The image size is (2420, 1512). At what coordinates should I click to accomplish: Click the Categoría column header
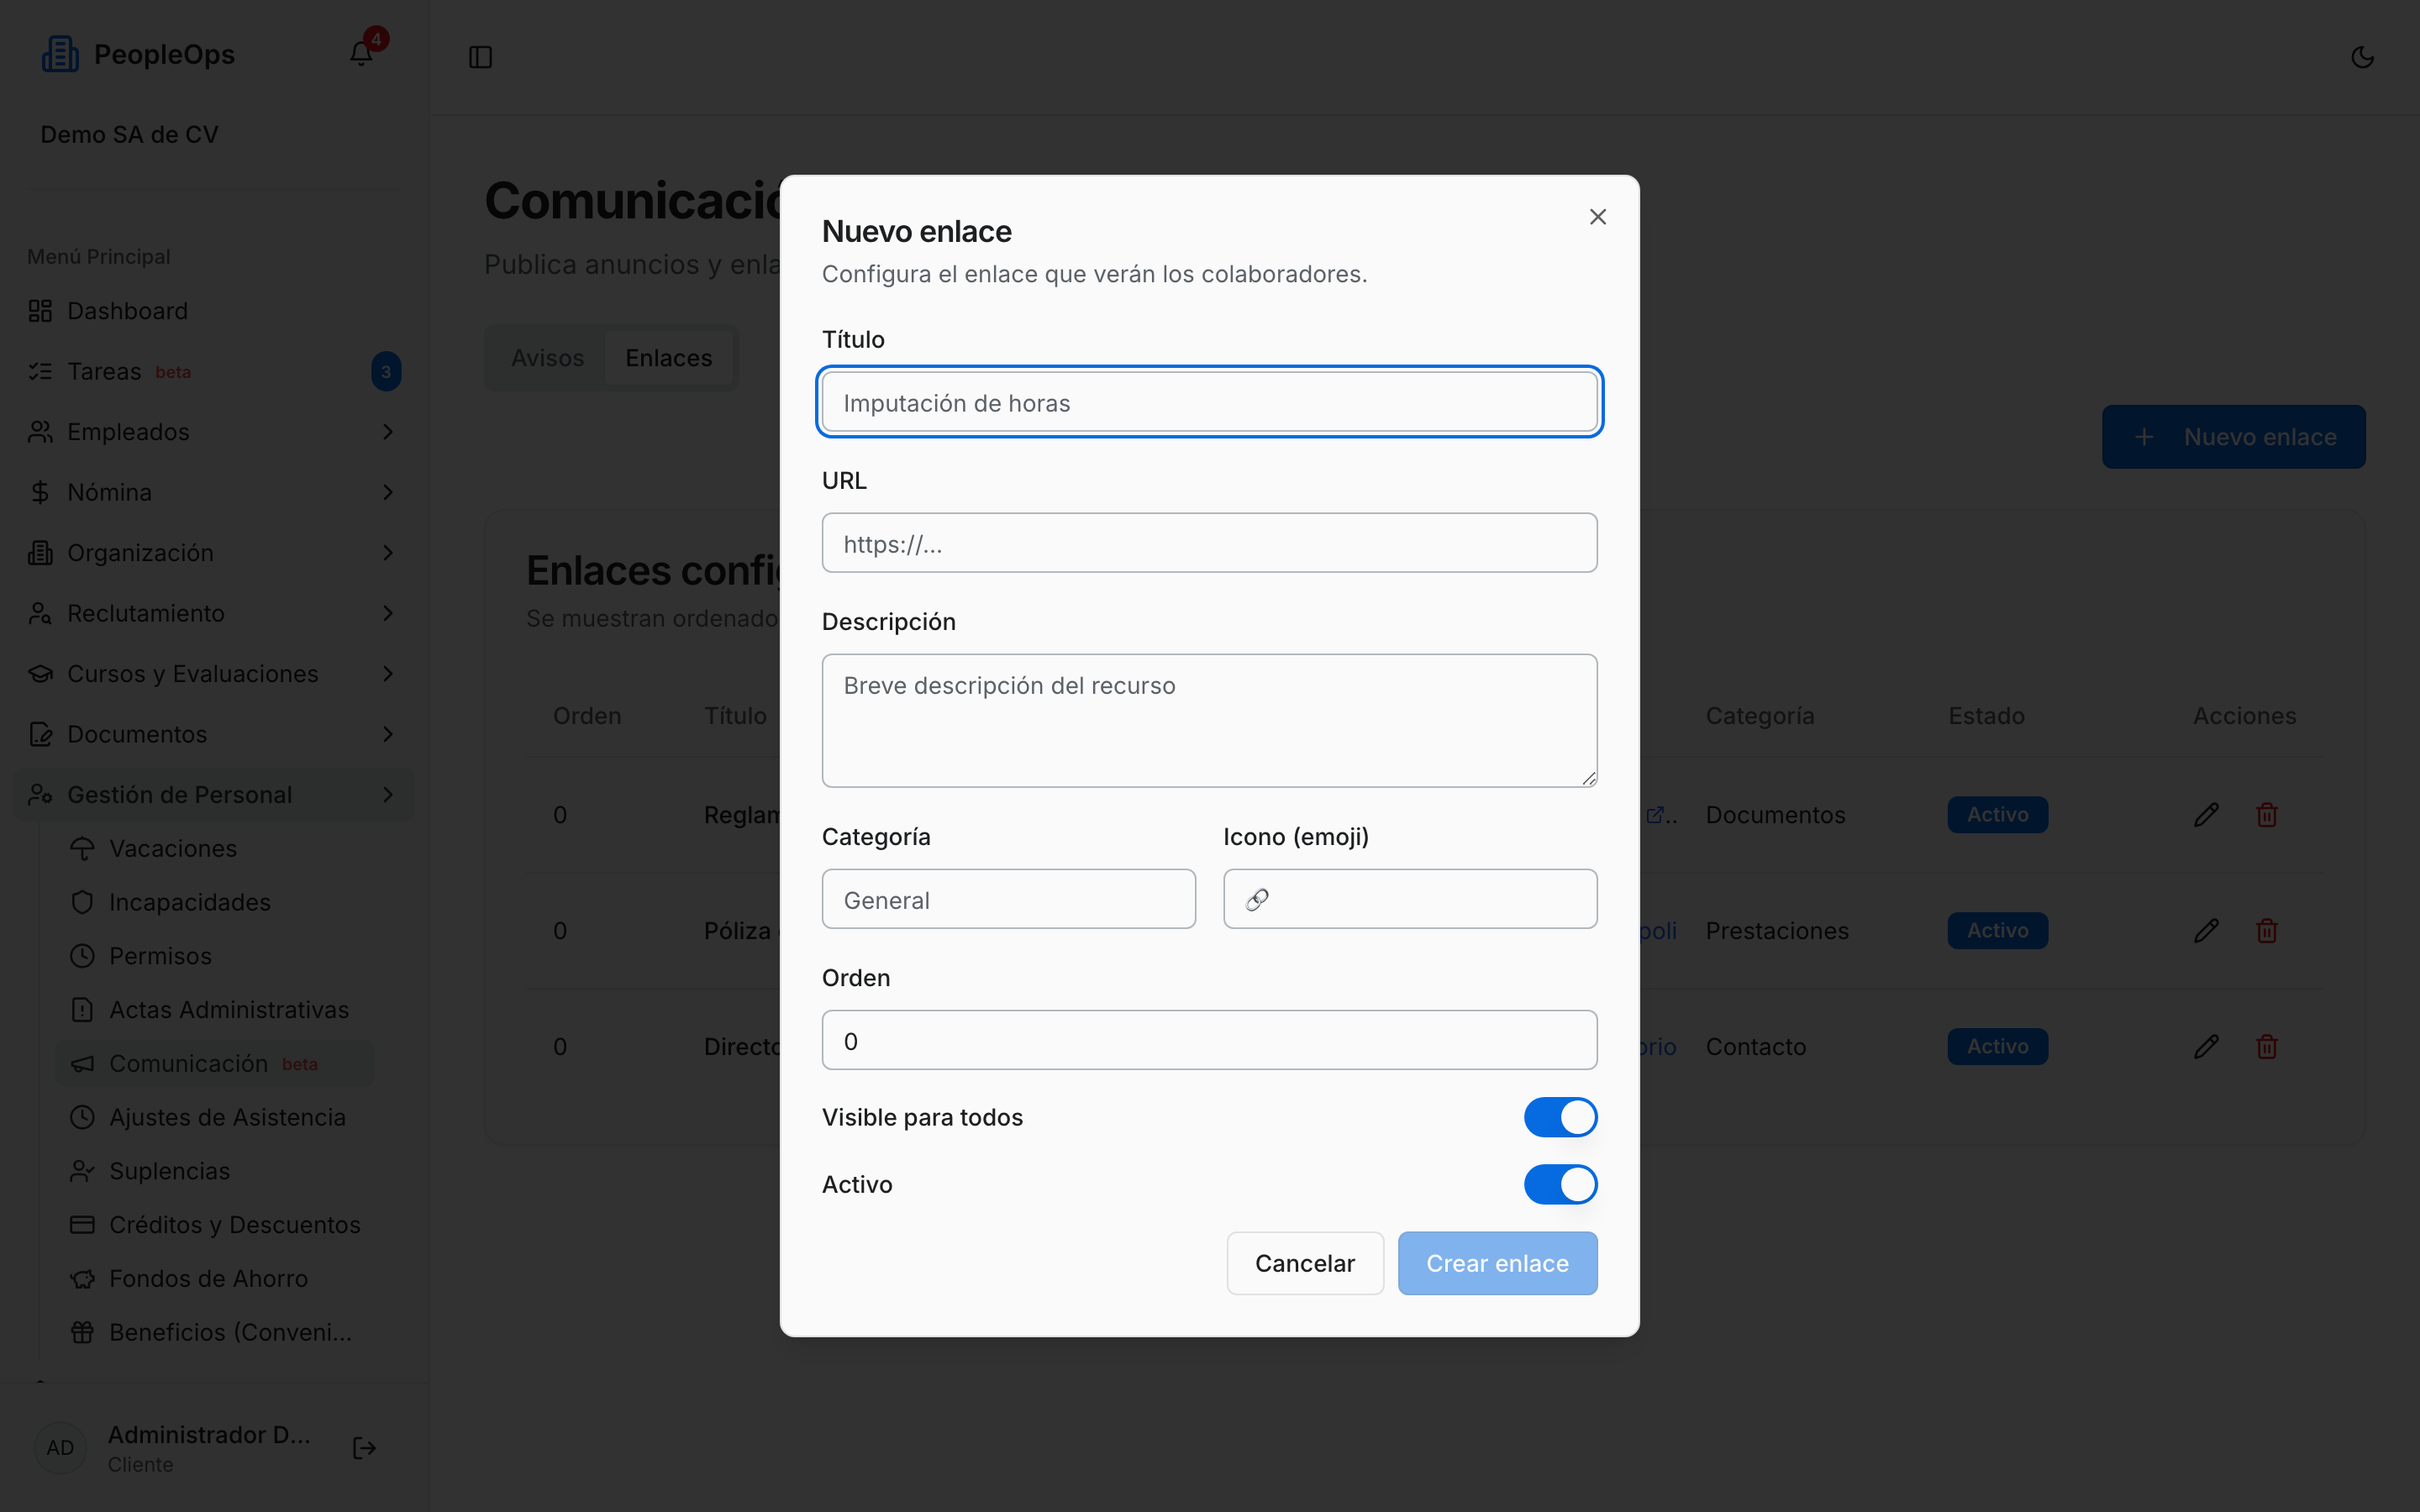point(1759,716)
